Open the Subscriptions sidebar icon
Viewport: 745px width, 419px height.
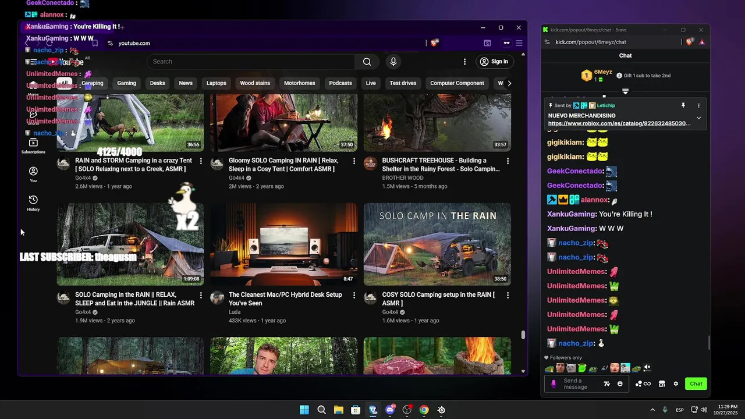pos(33,146)
